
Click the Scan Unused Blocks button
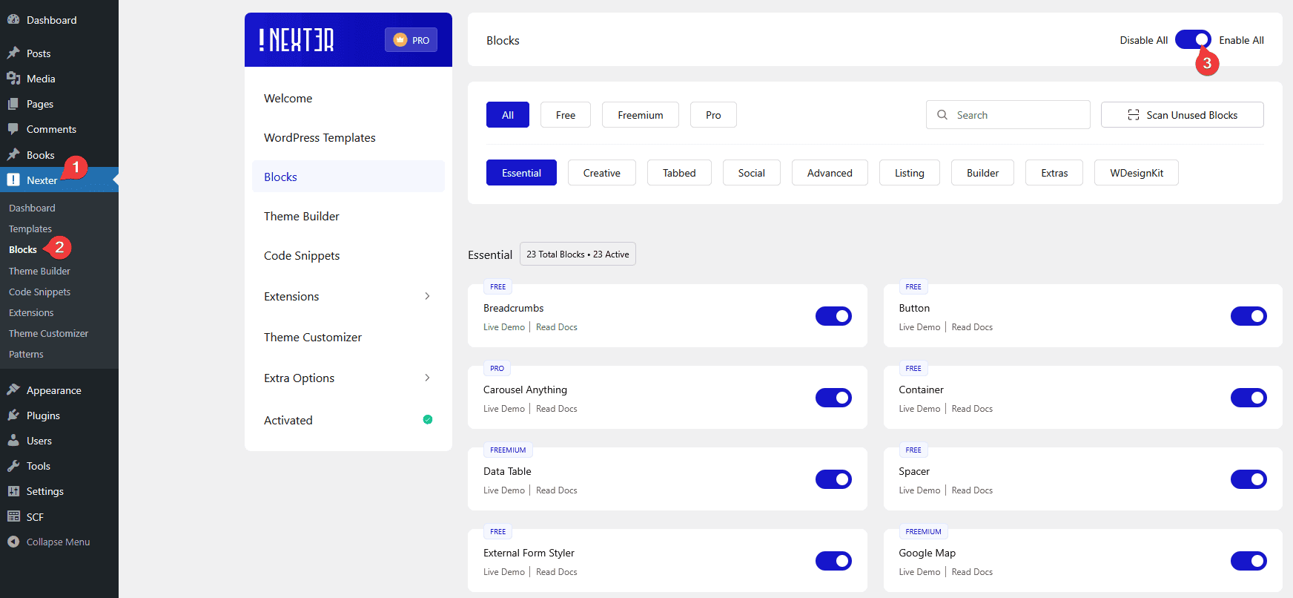[1182, 115]
